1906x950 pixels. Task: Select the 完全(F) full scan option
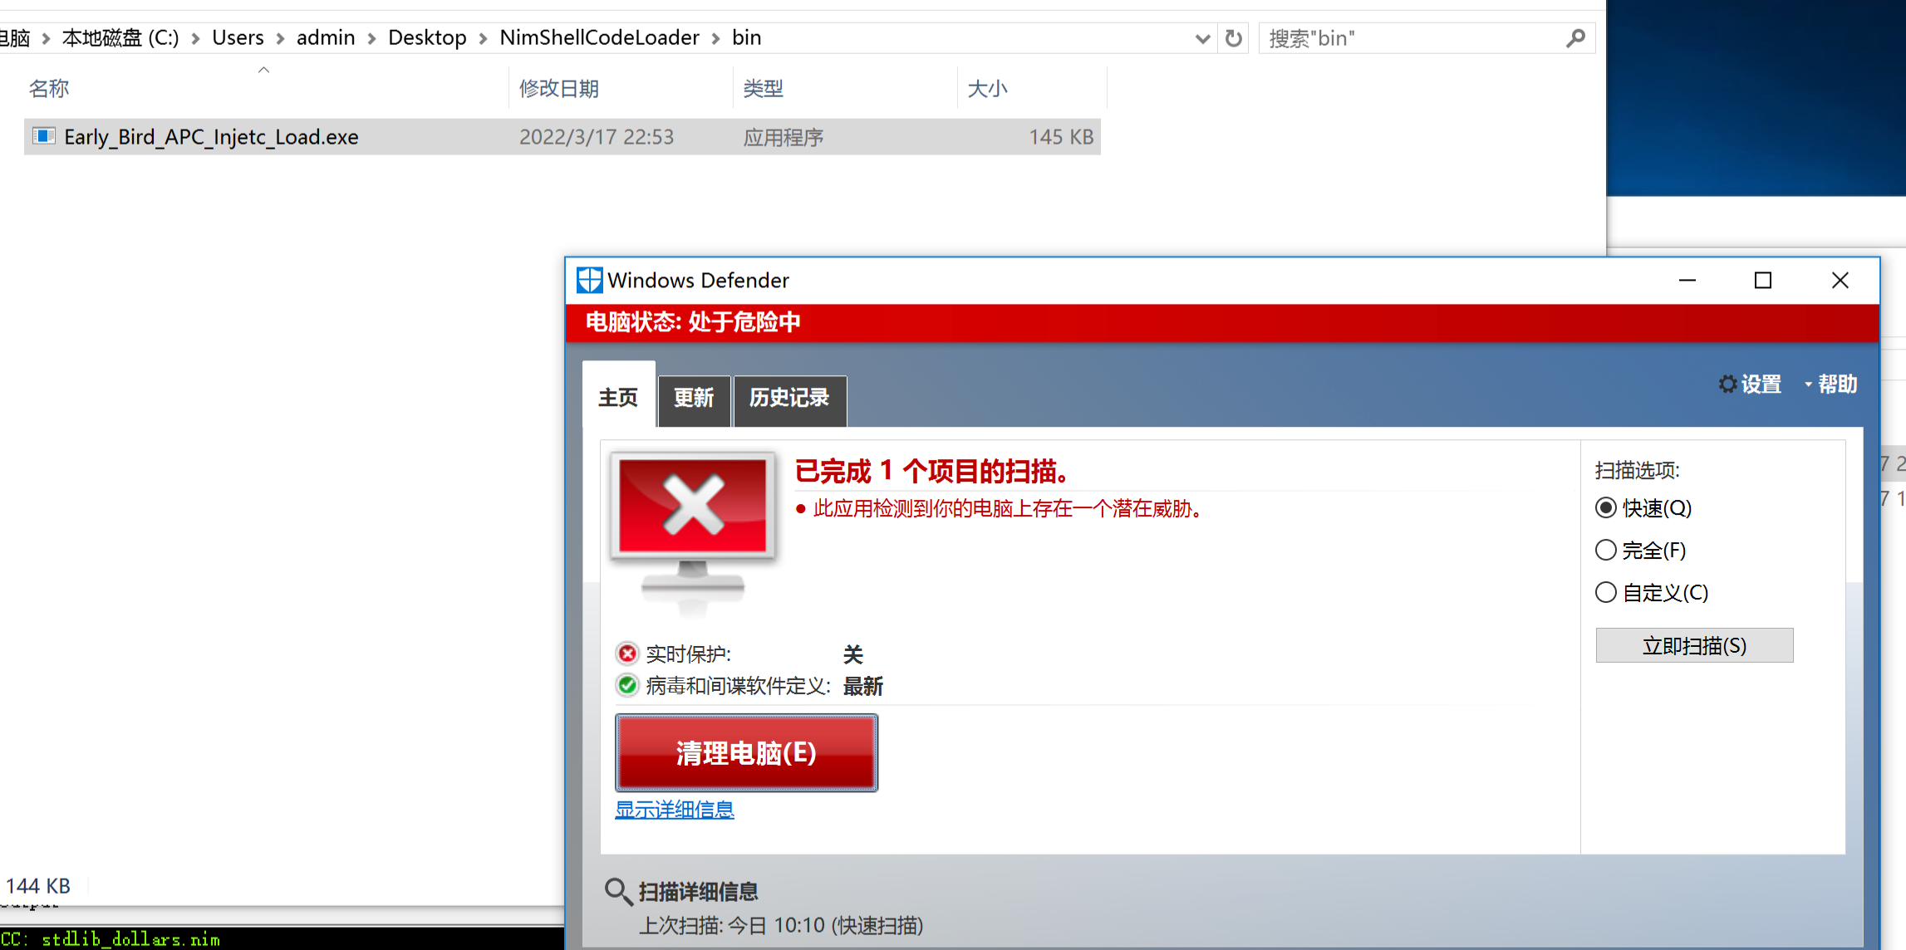click(x=1606, y=550)
